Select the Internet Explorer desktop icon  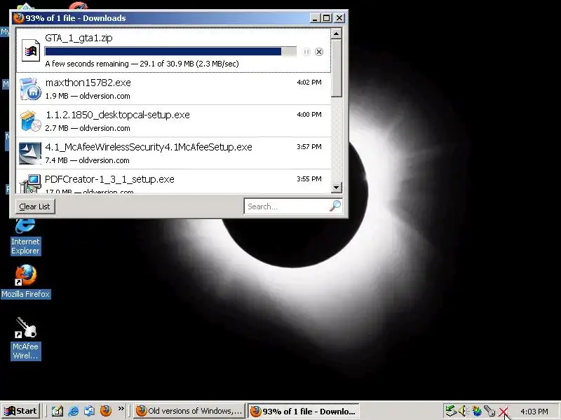[x=25, y=237]
